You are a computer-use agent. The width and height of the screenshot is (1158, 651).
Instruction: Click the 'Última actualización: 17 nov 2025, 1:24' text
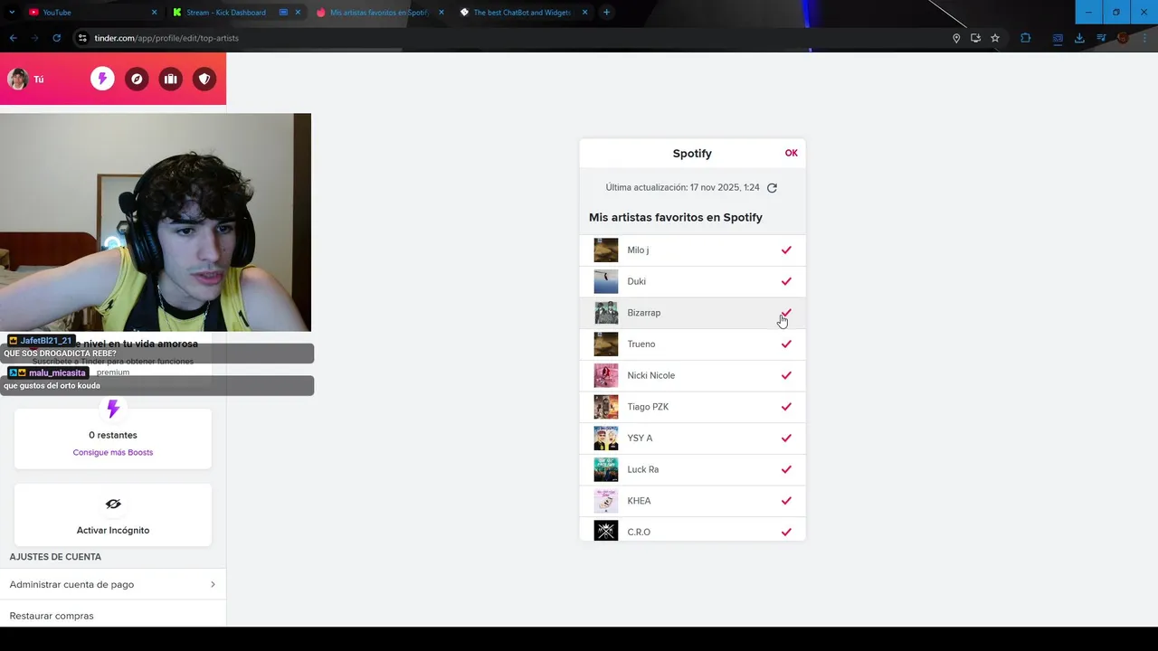pyautogui.click(x=682, y=188)
